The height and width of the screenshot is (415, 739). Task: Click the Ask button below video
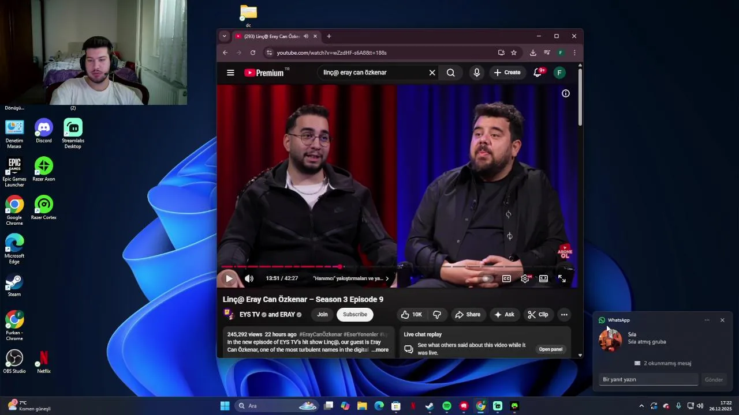(504, 314)
